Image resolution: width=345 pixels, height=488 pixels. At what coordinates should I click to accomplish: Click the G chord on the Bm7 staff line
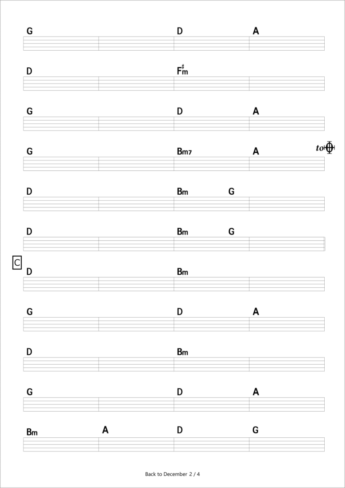[x=29, y=151]
